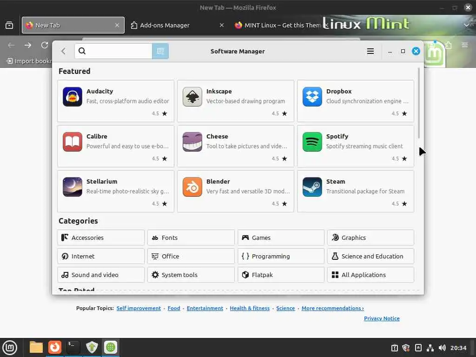The image size is (476, 357).
Task: Open the Entertainment topic link
Action: pos(205,308)
